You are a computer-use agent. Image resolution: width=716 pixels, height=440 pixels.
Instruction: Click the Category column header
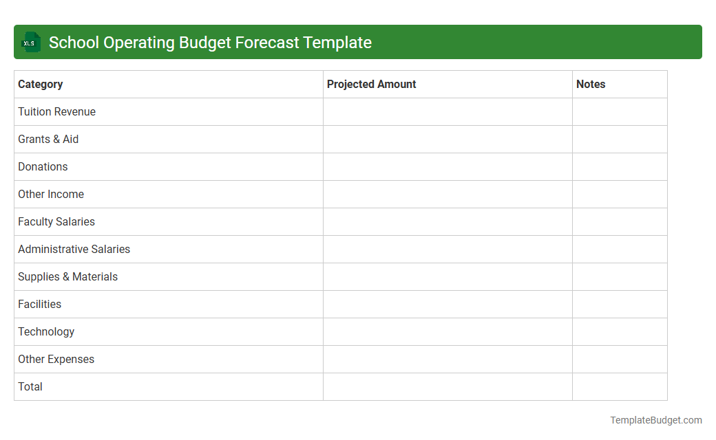click(x=41, y=84)
